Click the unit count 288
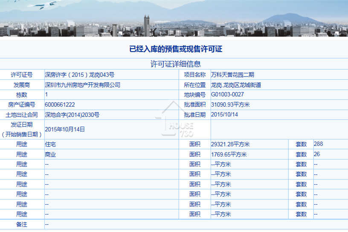 coord(318,144)
